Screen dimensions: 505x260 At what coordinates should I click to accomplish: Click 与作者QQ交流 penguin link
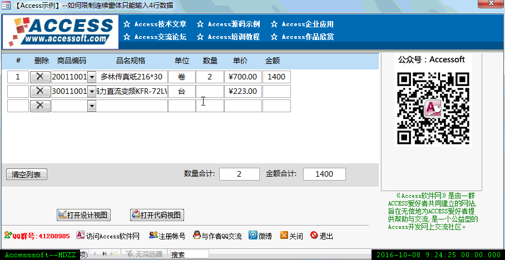point(217,236)
